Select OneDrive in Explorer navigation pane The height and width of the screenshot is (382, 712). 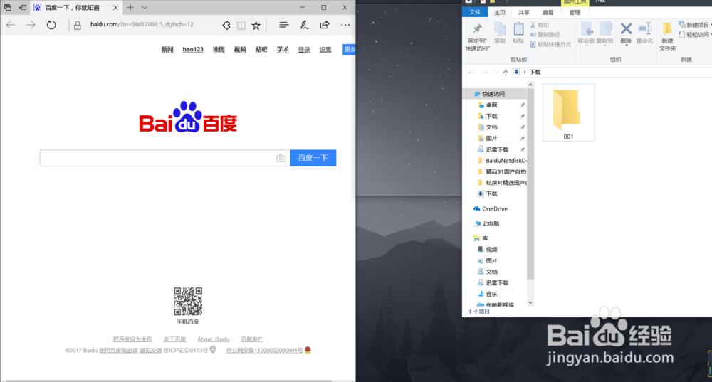click(491, 208)
